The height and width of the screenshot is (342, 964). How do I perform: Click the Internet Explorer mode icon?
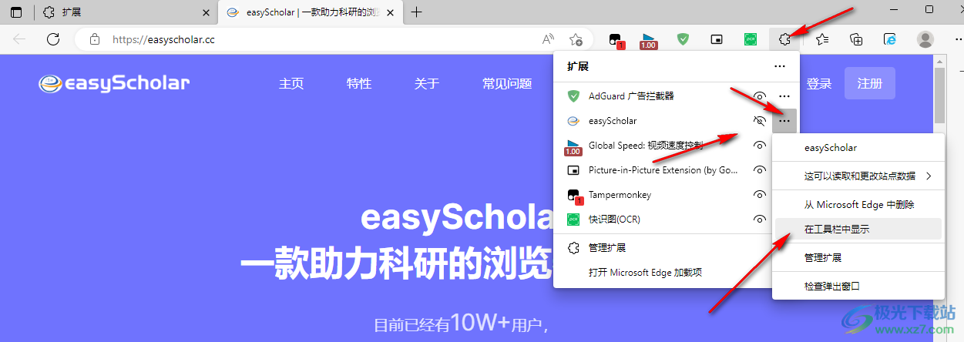(890, 39)
